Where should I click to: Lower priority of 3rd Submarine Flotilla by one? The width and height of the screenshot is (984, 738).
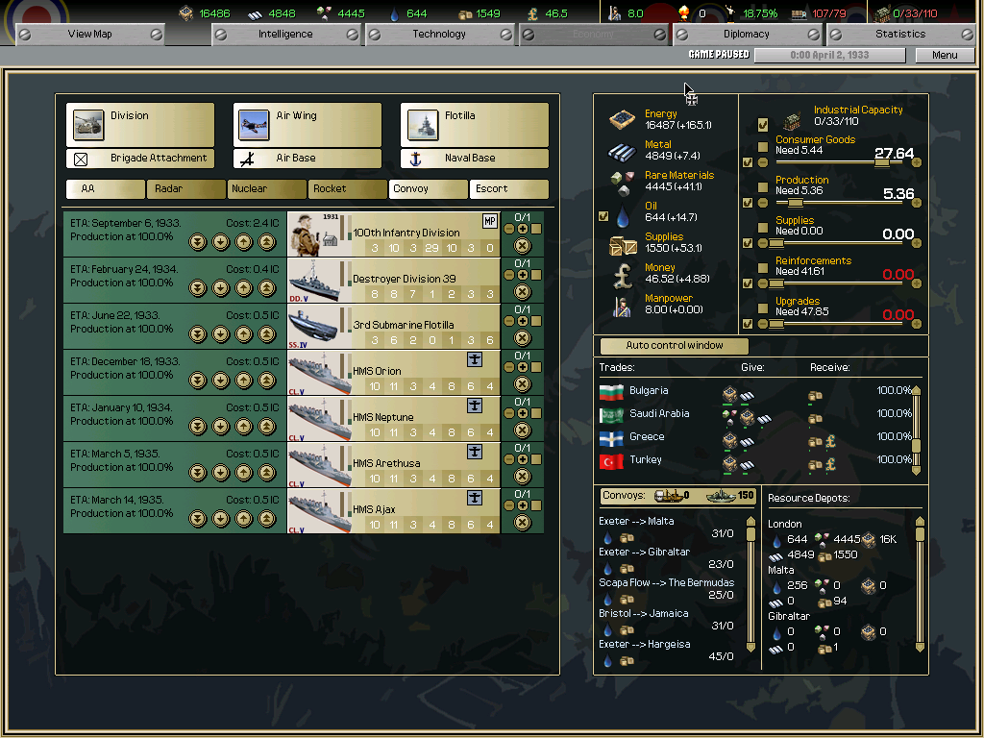pos(221,333)
